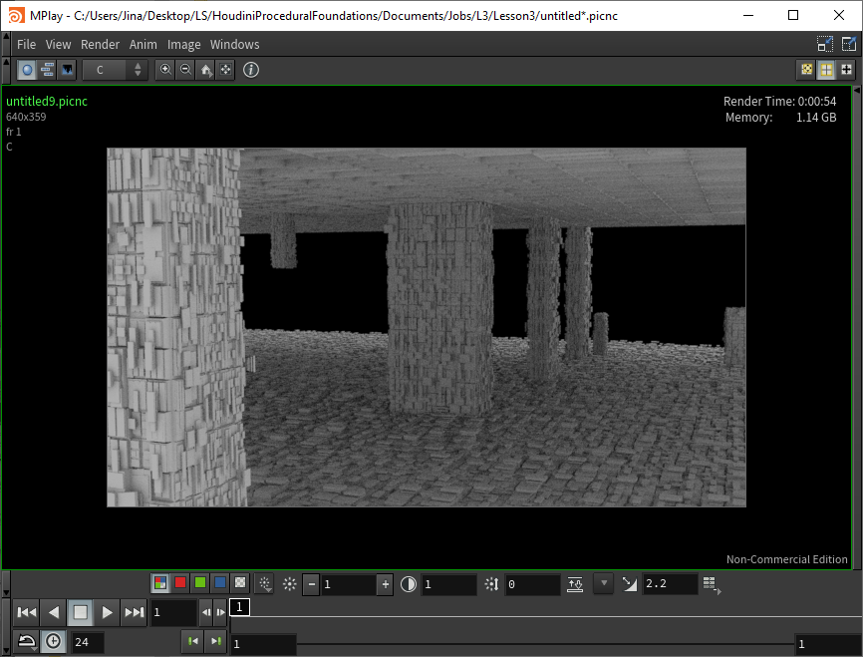Screen dimensions: 863x657
Task: Toggle the alpha checkerboard channel
Action: pos(240,583)
